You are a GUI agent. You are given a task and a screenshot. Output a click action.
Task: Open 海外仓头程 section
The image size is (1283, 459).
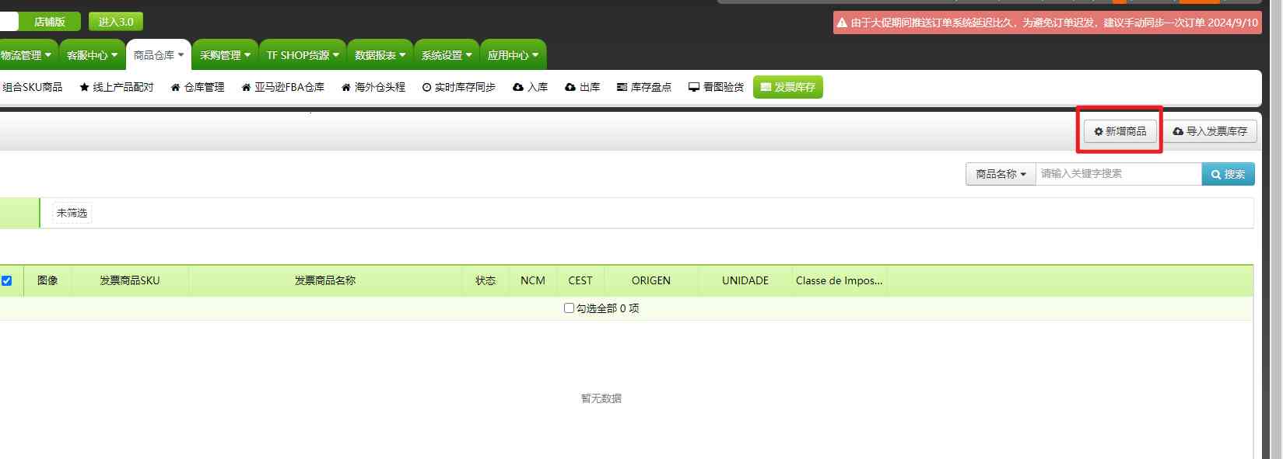pos(373,87)
